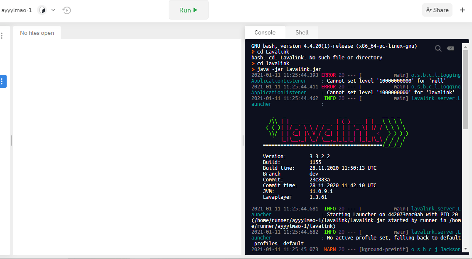Open the grey three-dot sidebar menu

pyautogui.click(x=2, y=36)
